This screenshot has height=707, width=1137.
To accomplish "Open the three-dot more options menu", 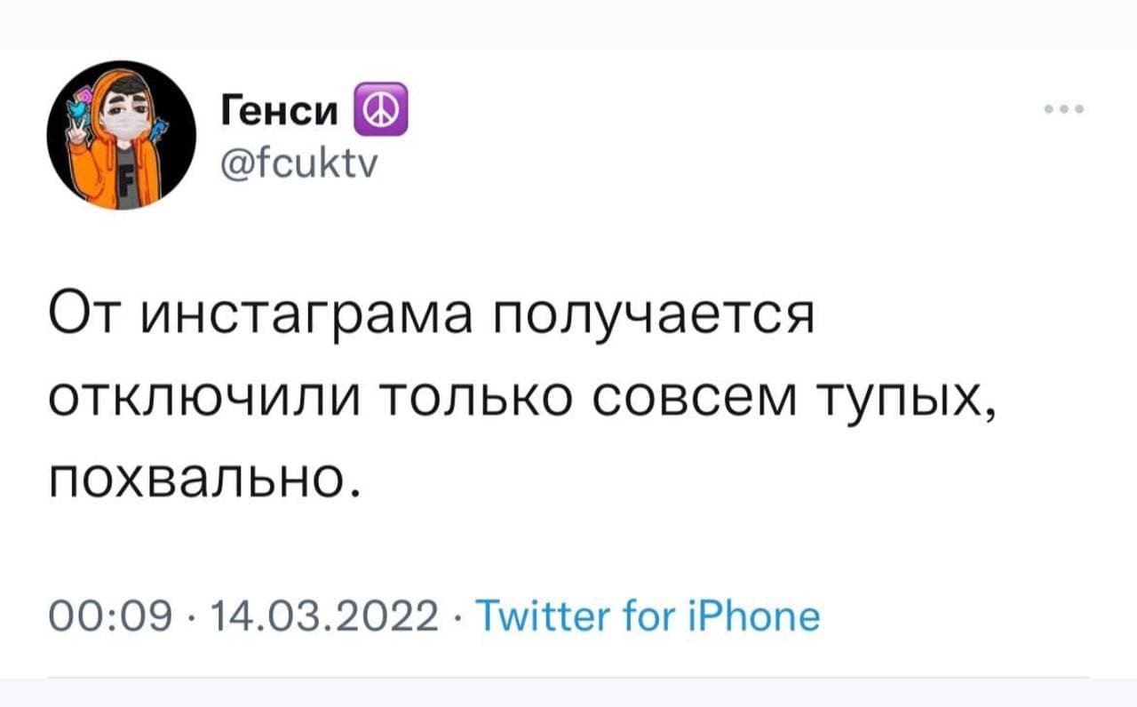I will pos(1064,111).
